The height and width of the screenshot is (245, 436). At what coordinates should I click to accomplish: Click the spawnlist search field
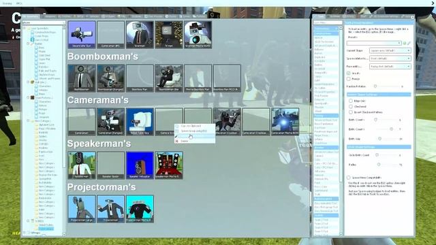point(43,22)
